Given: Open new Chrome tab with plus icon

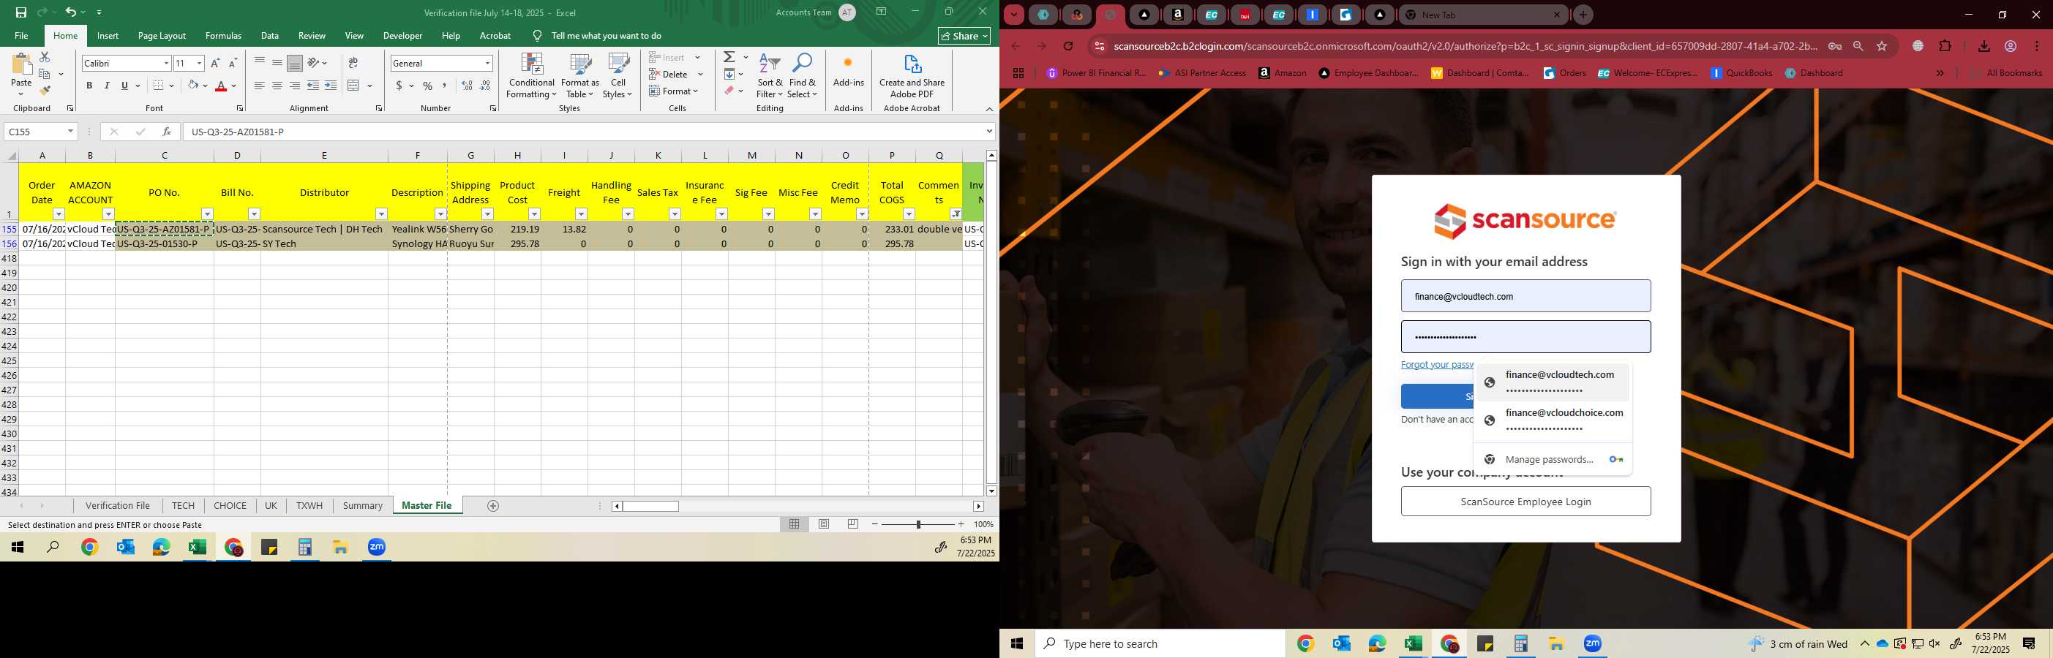Looking at the screenshot, I should 1583,15.
